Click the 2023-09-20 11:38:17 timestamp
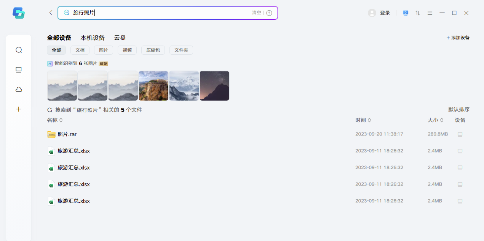The image size is (484, 241). coord(379,134)
